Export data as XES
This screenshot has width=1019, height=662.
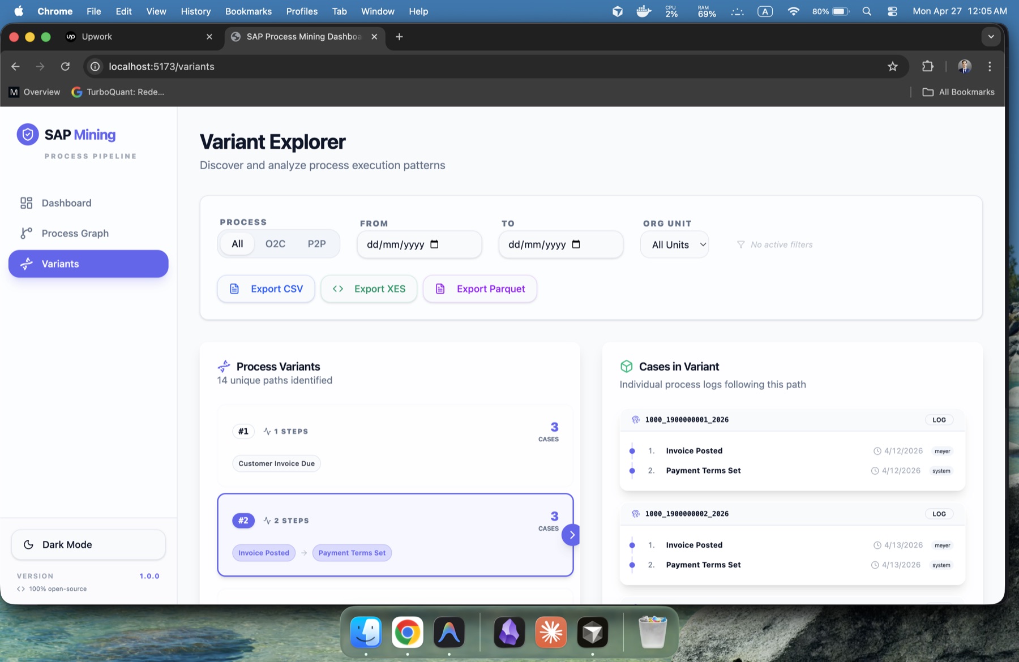click(x=369, y=289)
